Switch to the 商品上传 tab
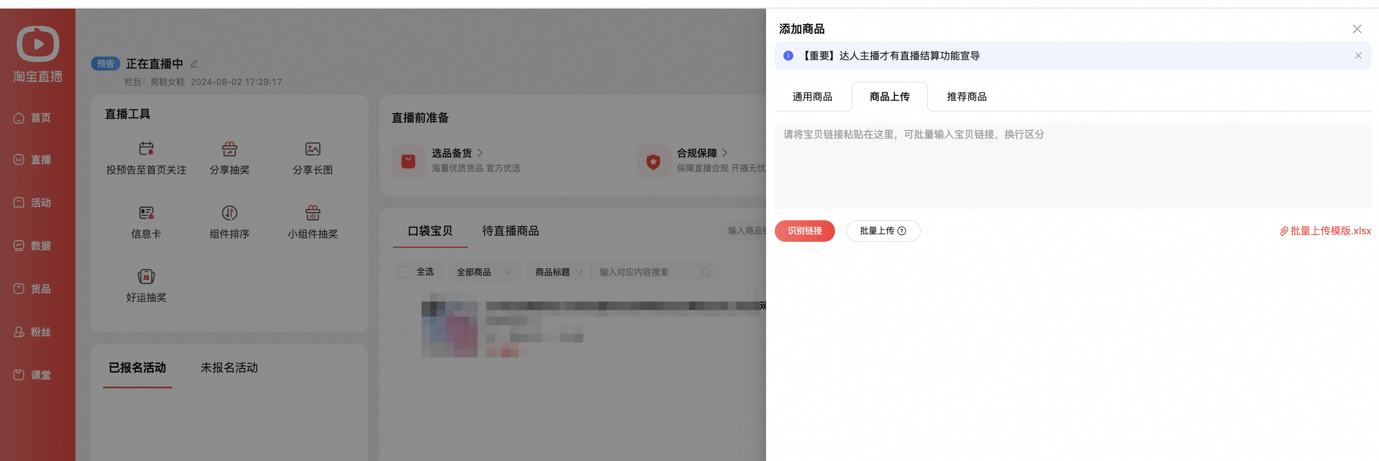This screenshot has width=1379, height=461. click(x=890, y=97)
